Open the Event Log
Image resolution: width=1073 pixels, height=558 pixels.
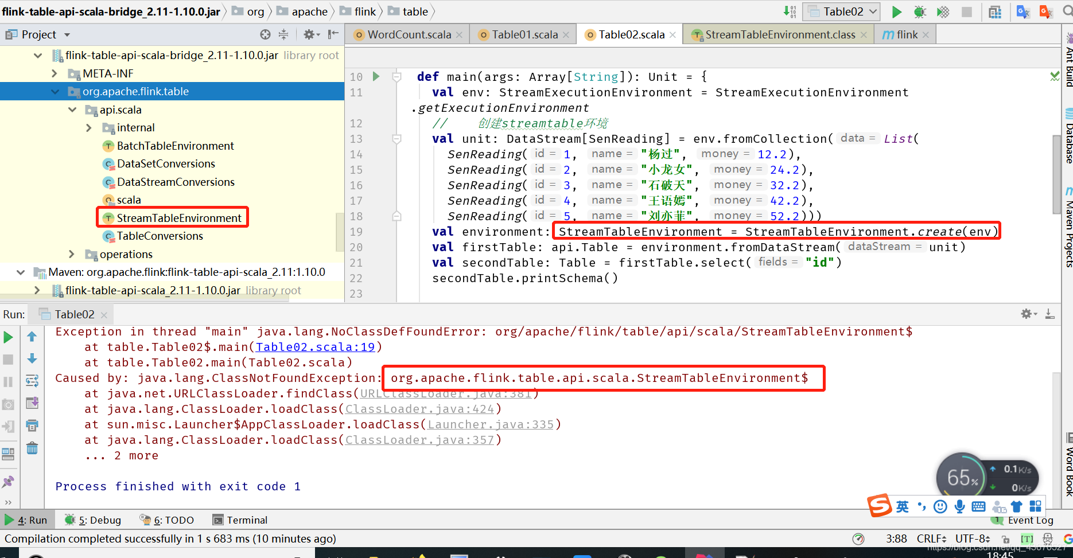coord(1024,520)
